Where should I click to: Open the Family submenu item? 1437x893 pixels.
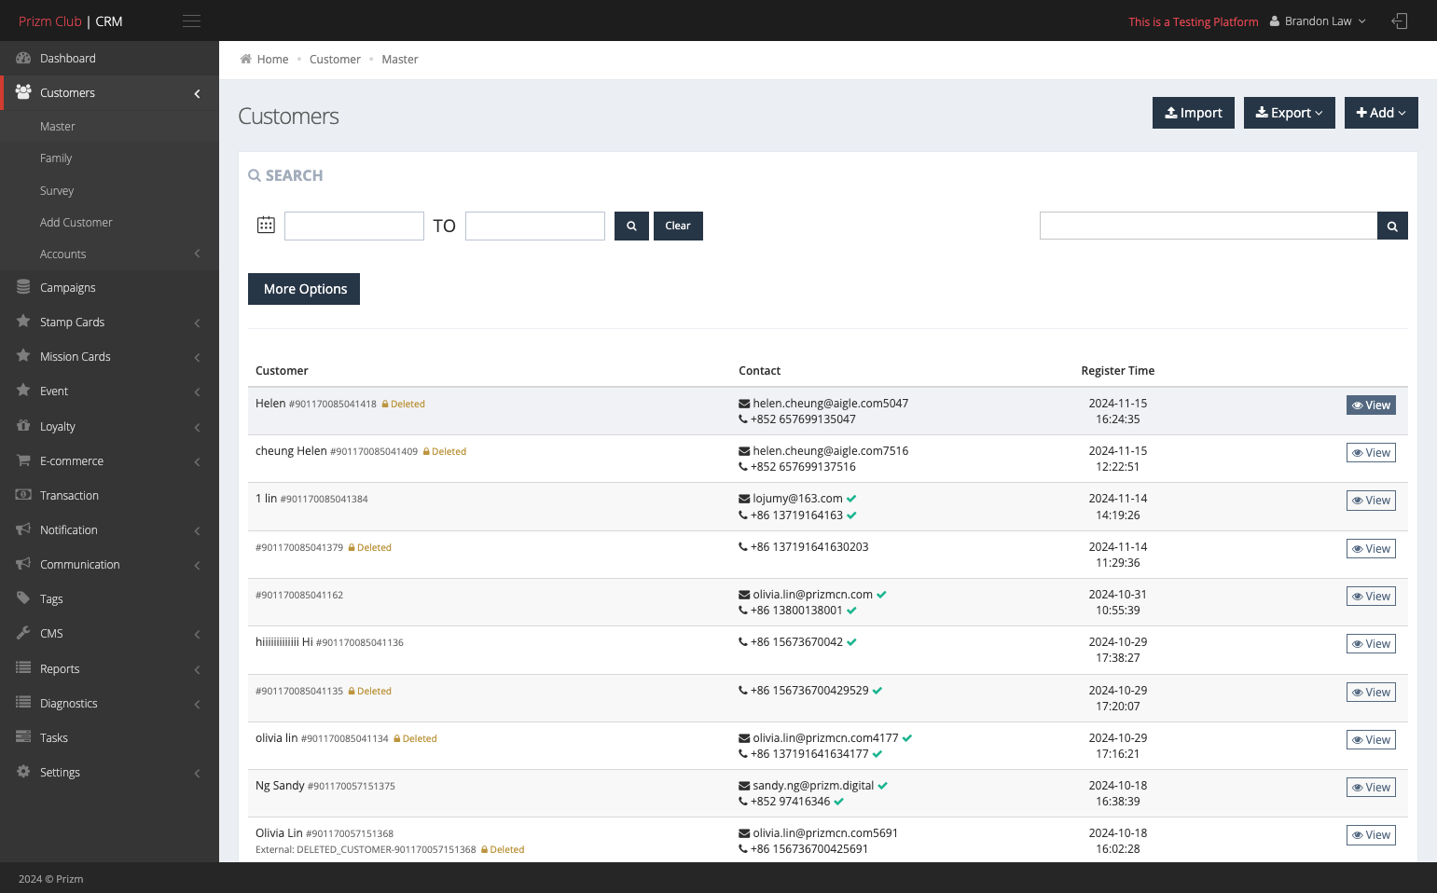56,158
